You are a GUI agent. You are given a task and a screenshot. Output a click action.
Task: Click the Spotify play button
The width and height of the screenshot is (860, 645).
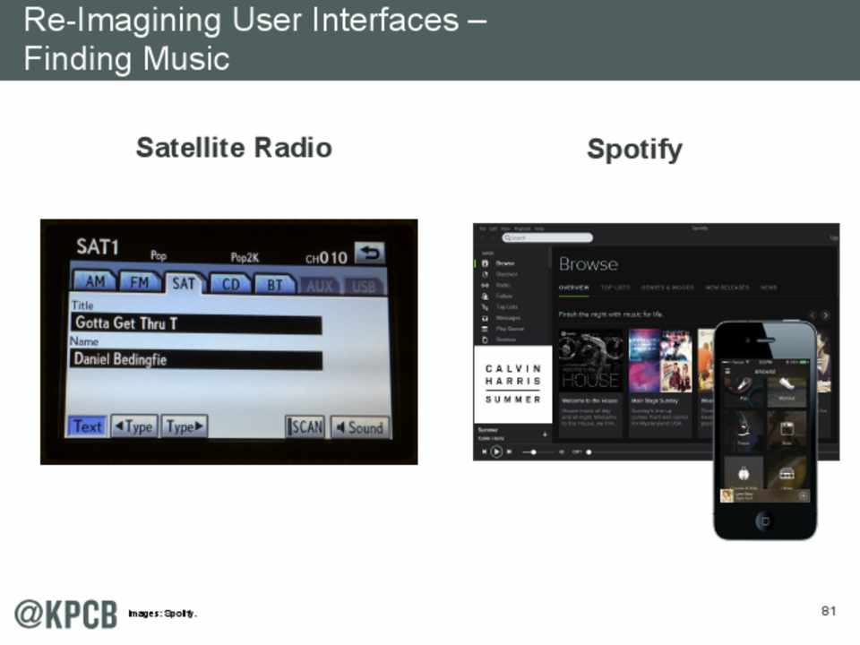coord(496,452)
